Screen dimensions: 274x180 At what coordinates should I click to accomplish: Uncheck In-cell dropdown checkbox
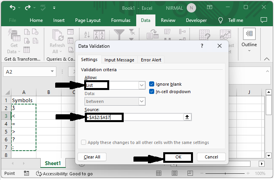coord(151,92)
